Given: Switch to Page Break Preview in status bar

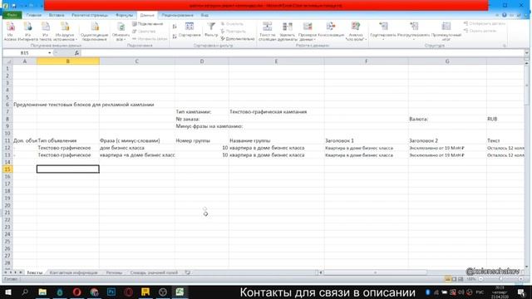Looking at the screenshot, I should pyautogui.click(x=461, y=279).
